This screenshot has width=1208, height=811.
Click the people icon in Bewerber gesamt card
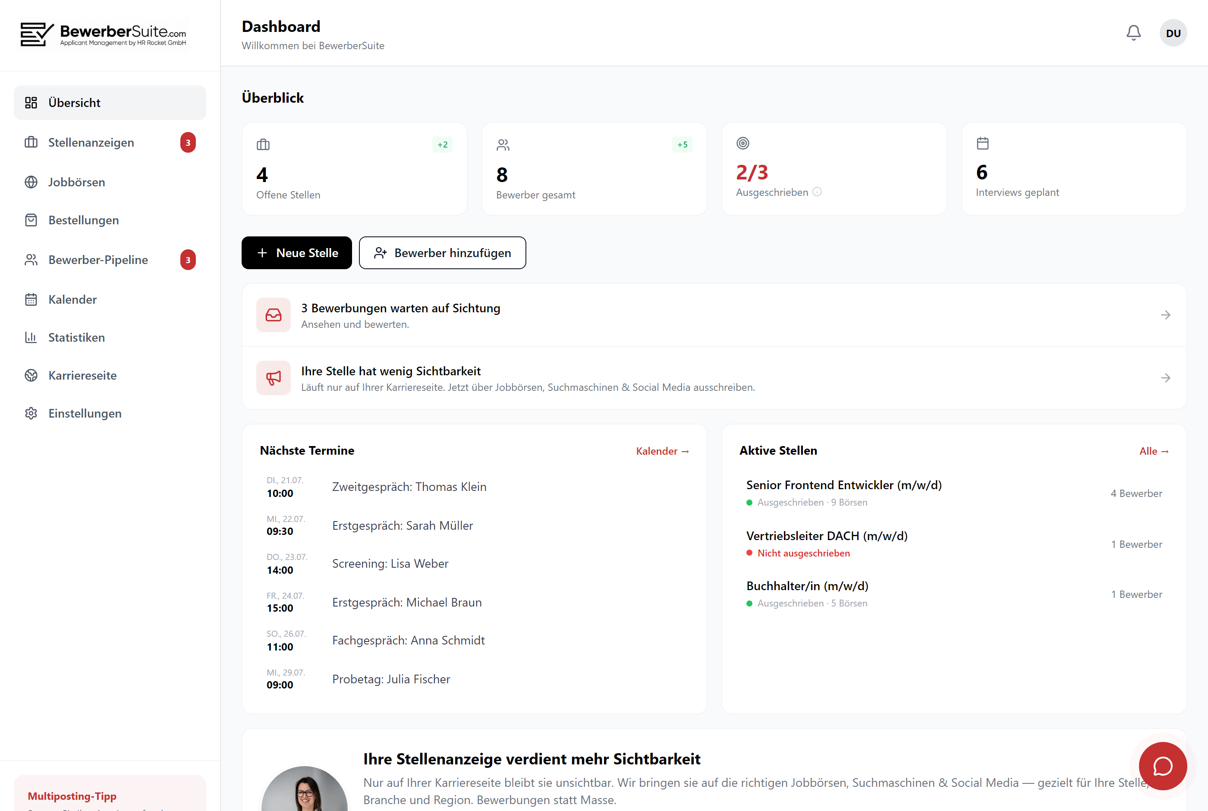pyautogui.click(x=503, y=145)
